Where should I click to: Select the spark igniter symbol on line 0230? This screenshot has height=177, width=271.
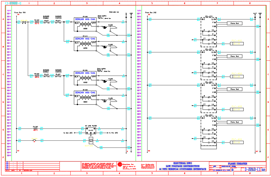tap(104, 101)
